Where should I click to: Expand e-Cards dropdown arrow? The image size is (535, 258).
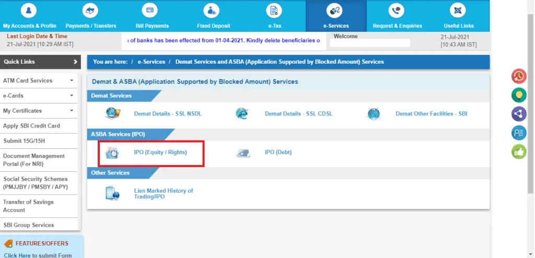pyautogui.click(x=71, y=96)
